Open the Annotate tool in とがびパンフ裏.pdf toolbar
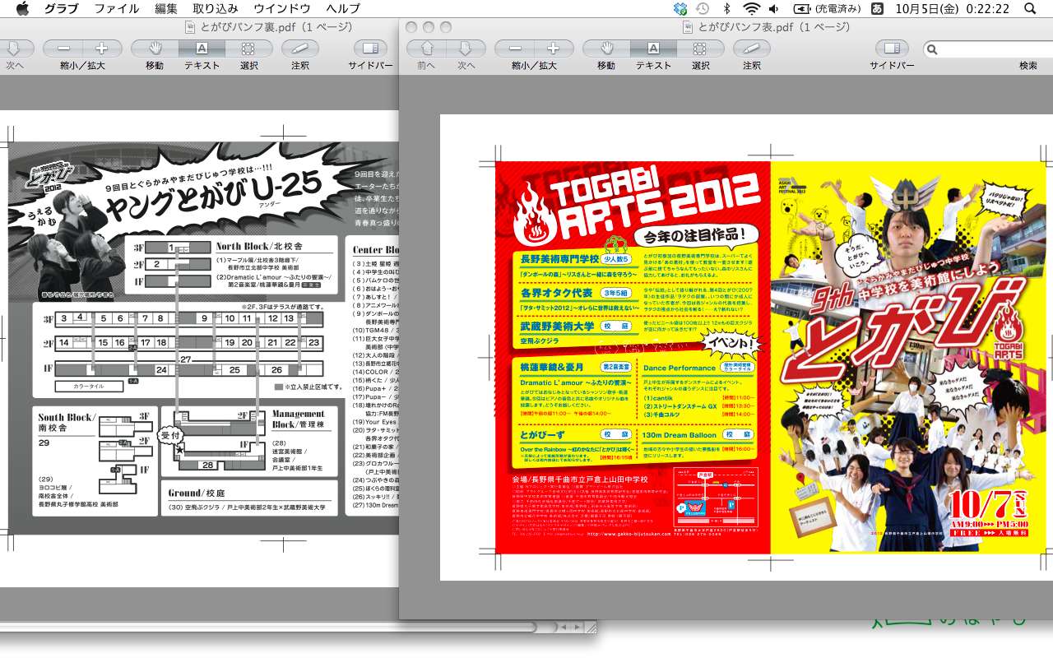This screenshot has width=1053, height=658. click(x=300, y=49)
